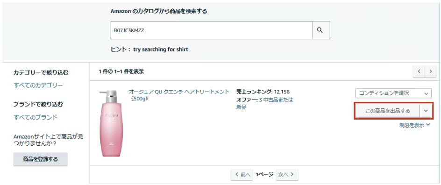
Task: Click the 1 件の 1~1 件を表示 text
Action: (121, 71)
